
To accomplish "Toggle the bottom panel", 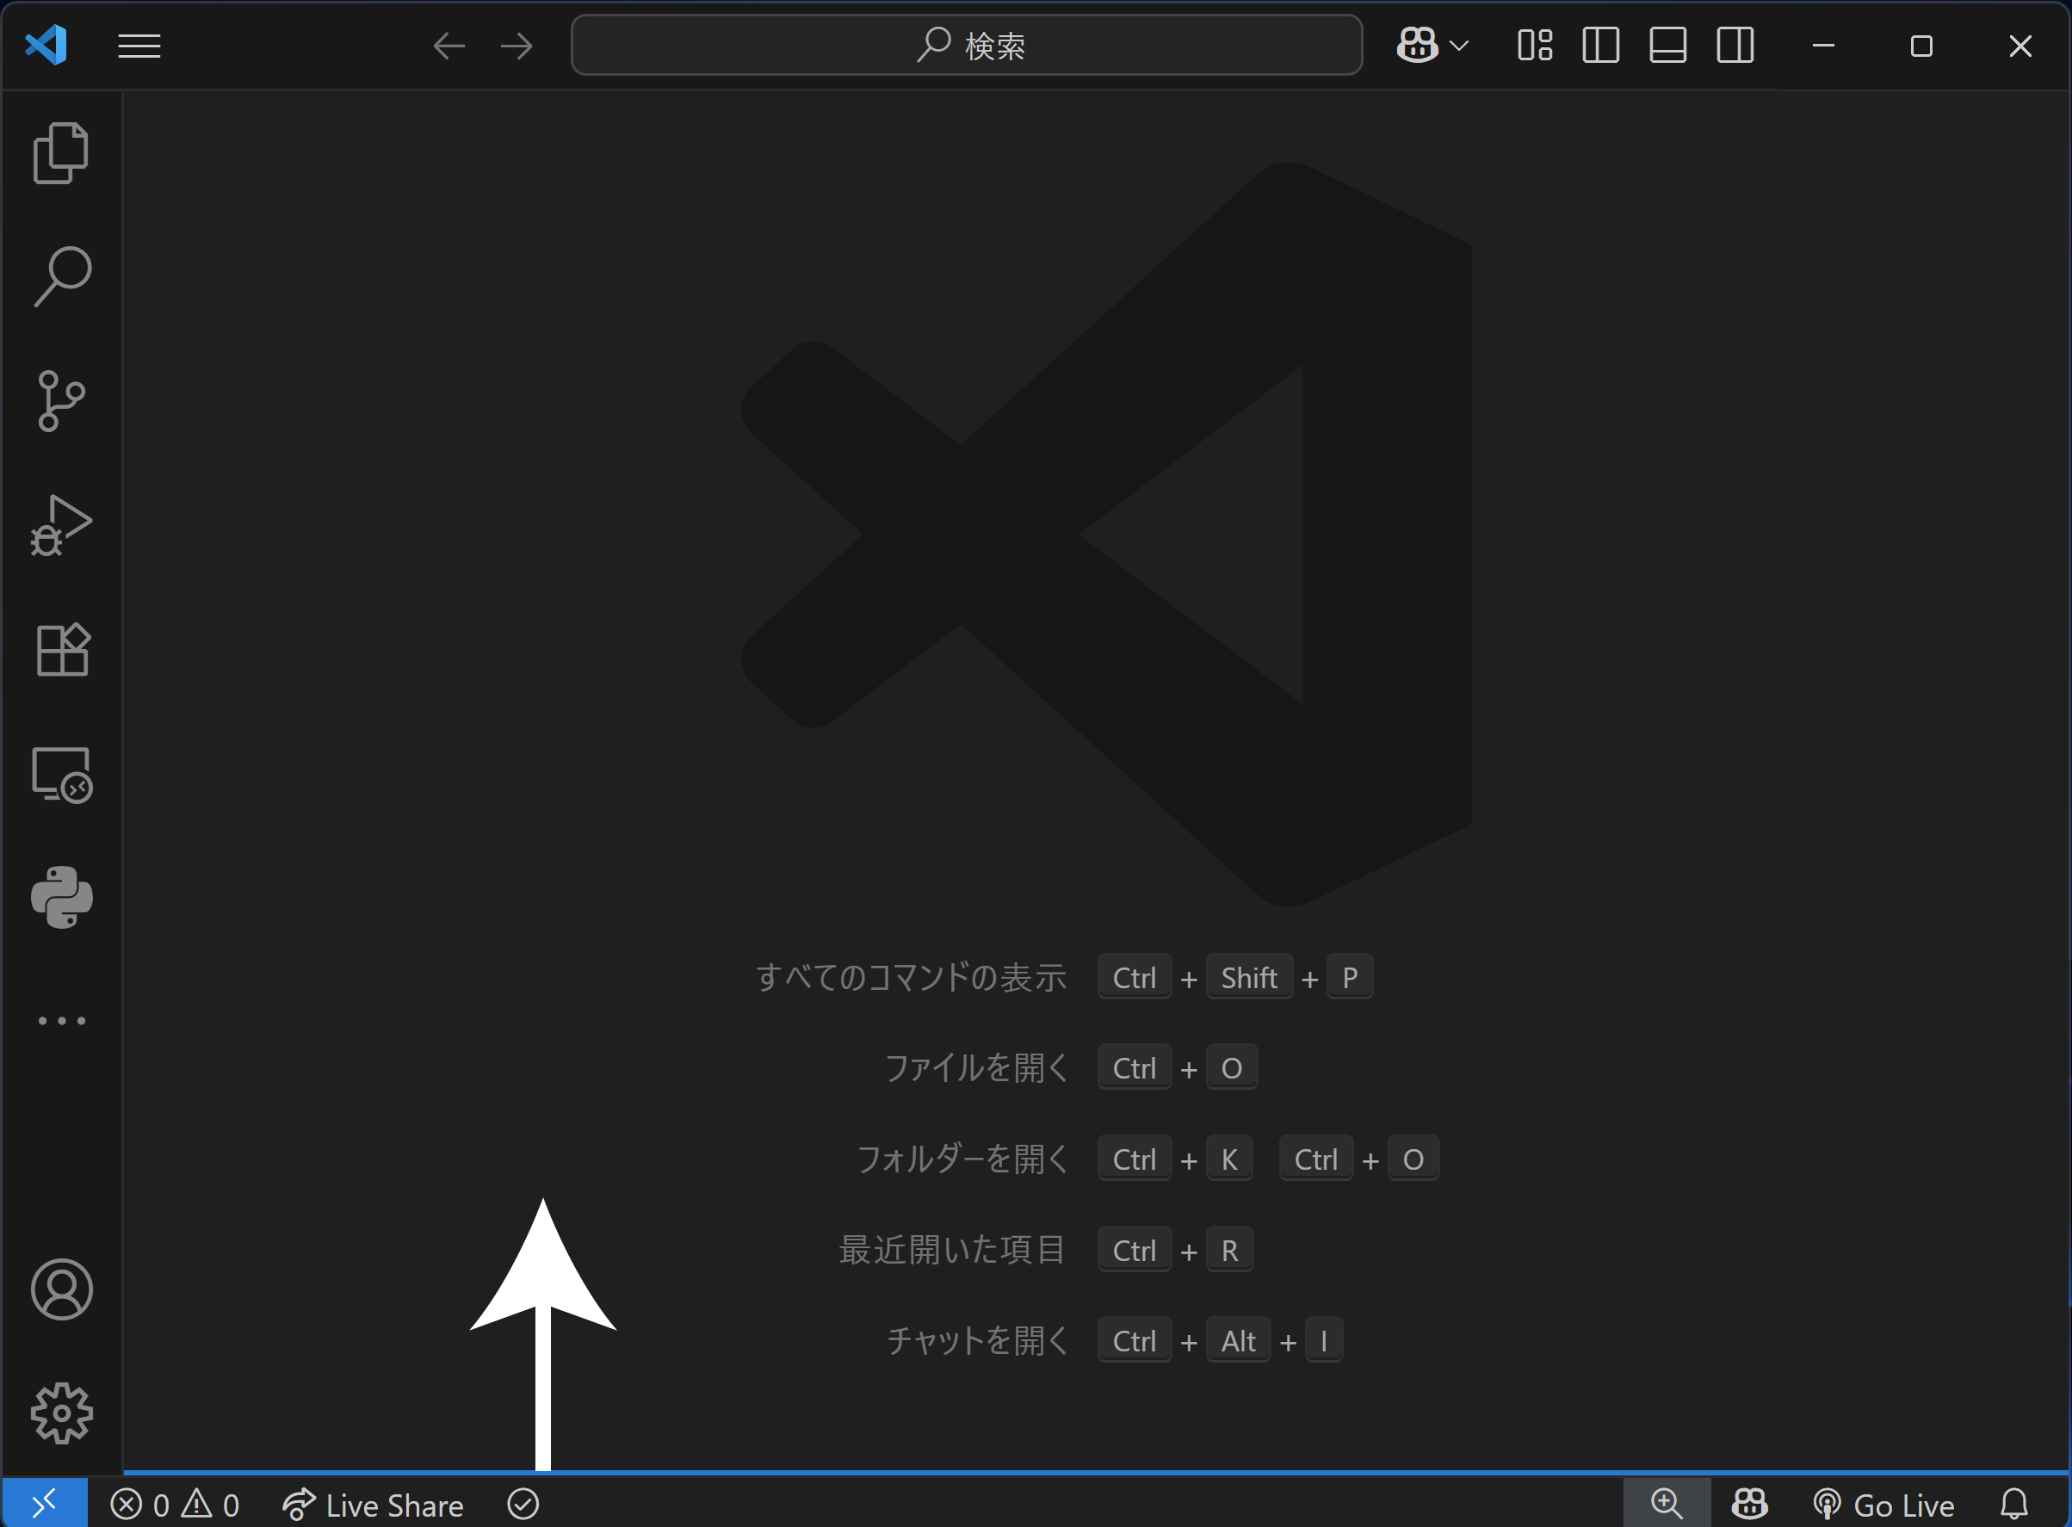I will (1668, 45).
